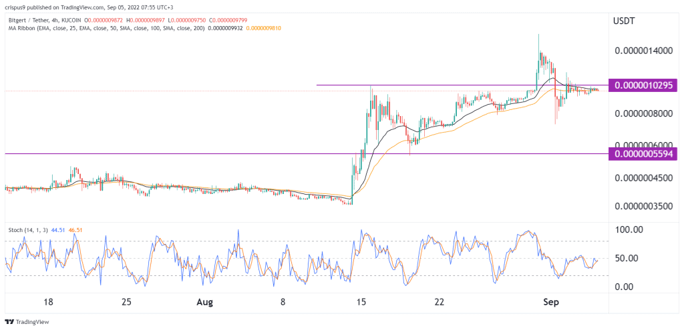The image size is (684, 330).
Task: Click the '15' date label on time axis
Action: pyautogui.click(x=361, y=302)
